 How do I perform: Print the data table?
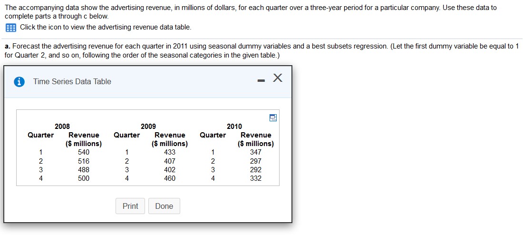point(130,206)
